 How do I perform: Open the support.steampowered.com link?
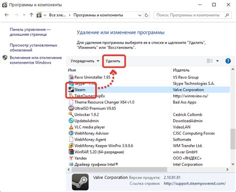195,184
